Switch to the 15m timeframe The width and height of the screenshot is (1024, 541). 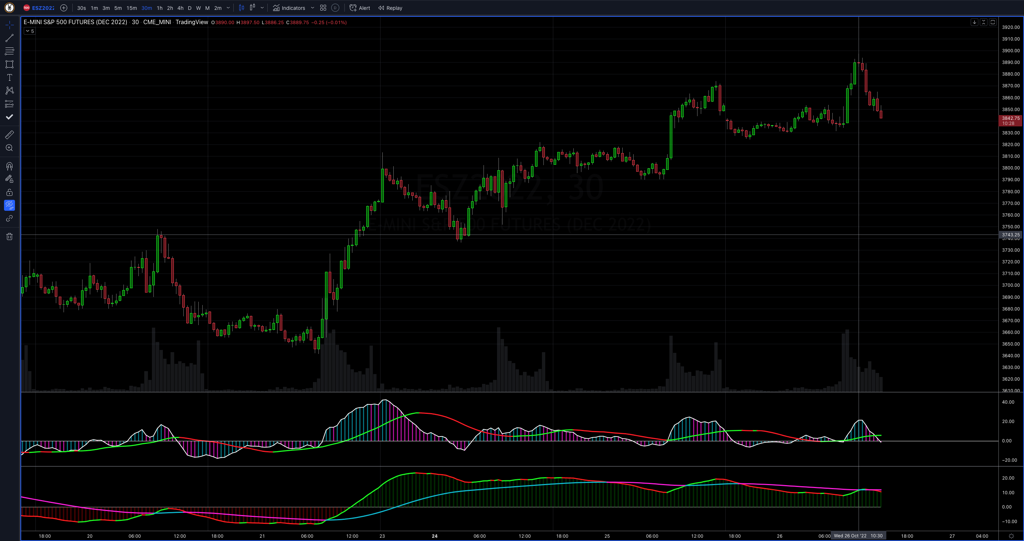point(131,8)
